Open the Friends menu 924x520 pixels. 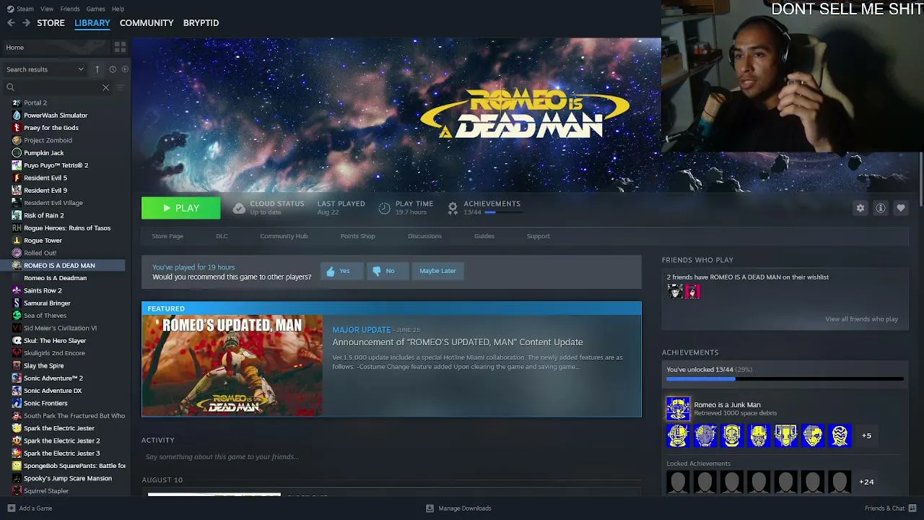pyautogui.click(x=70, y=9)
